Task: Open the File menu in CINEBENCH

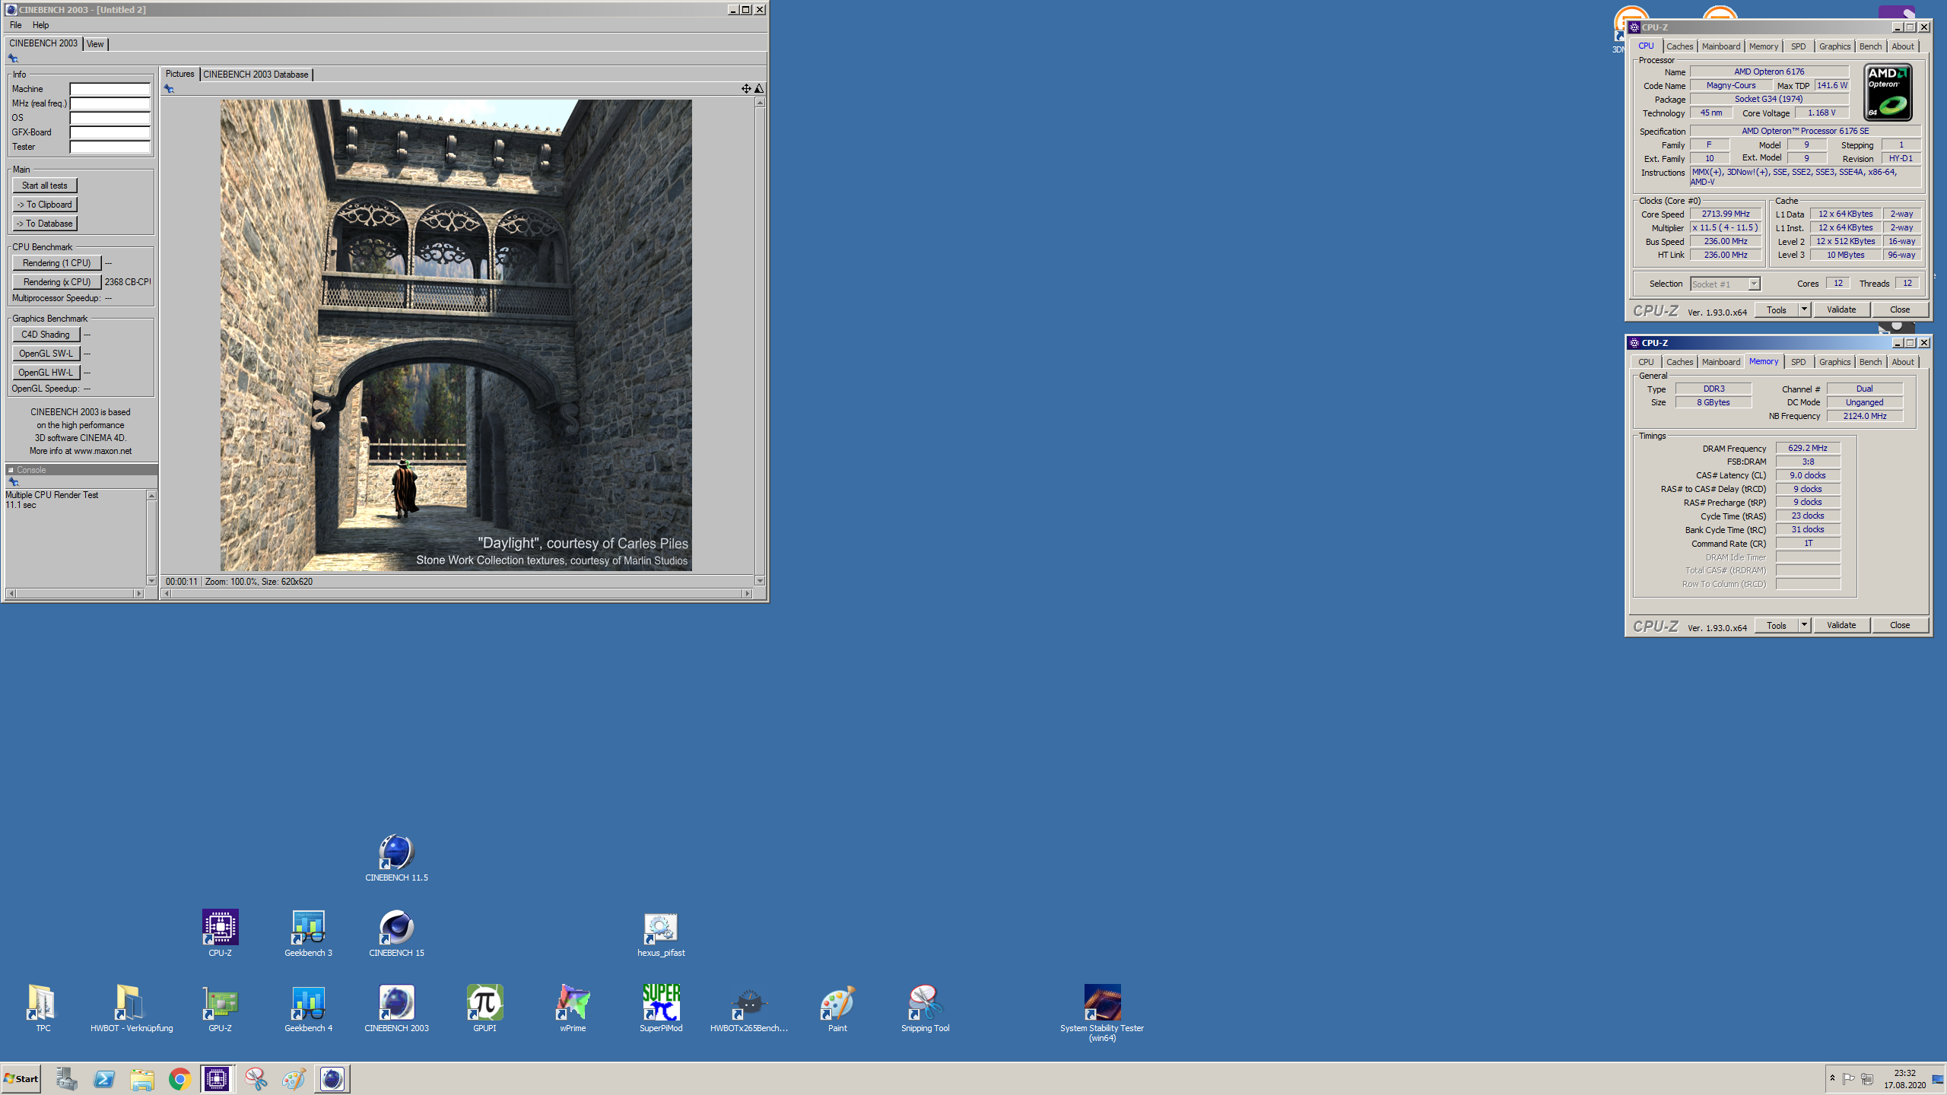Action: (x=15, y=25)
